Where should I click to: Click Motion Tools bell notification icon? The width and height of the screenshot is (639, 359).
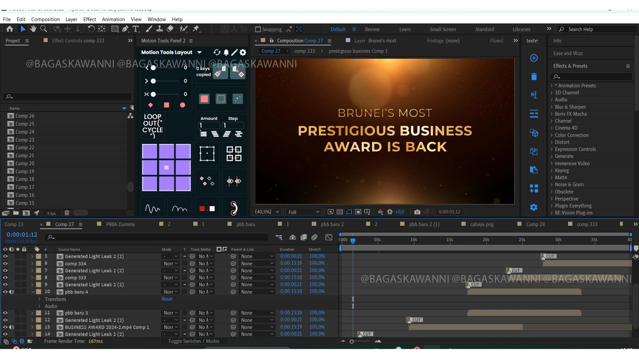(226, 52)
